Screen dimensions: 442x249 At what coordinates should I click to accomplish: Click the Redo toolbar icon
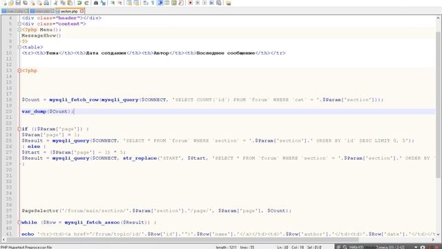click(86, 3)
